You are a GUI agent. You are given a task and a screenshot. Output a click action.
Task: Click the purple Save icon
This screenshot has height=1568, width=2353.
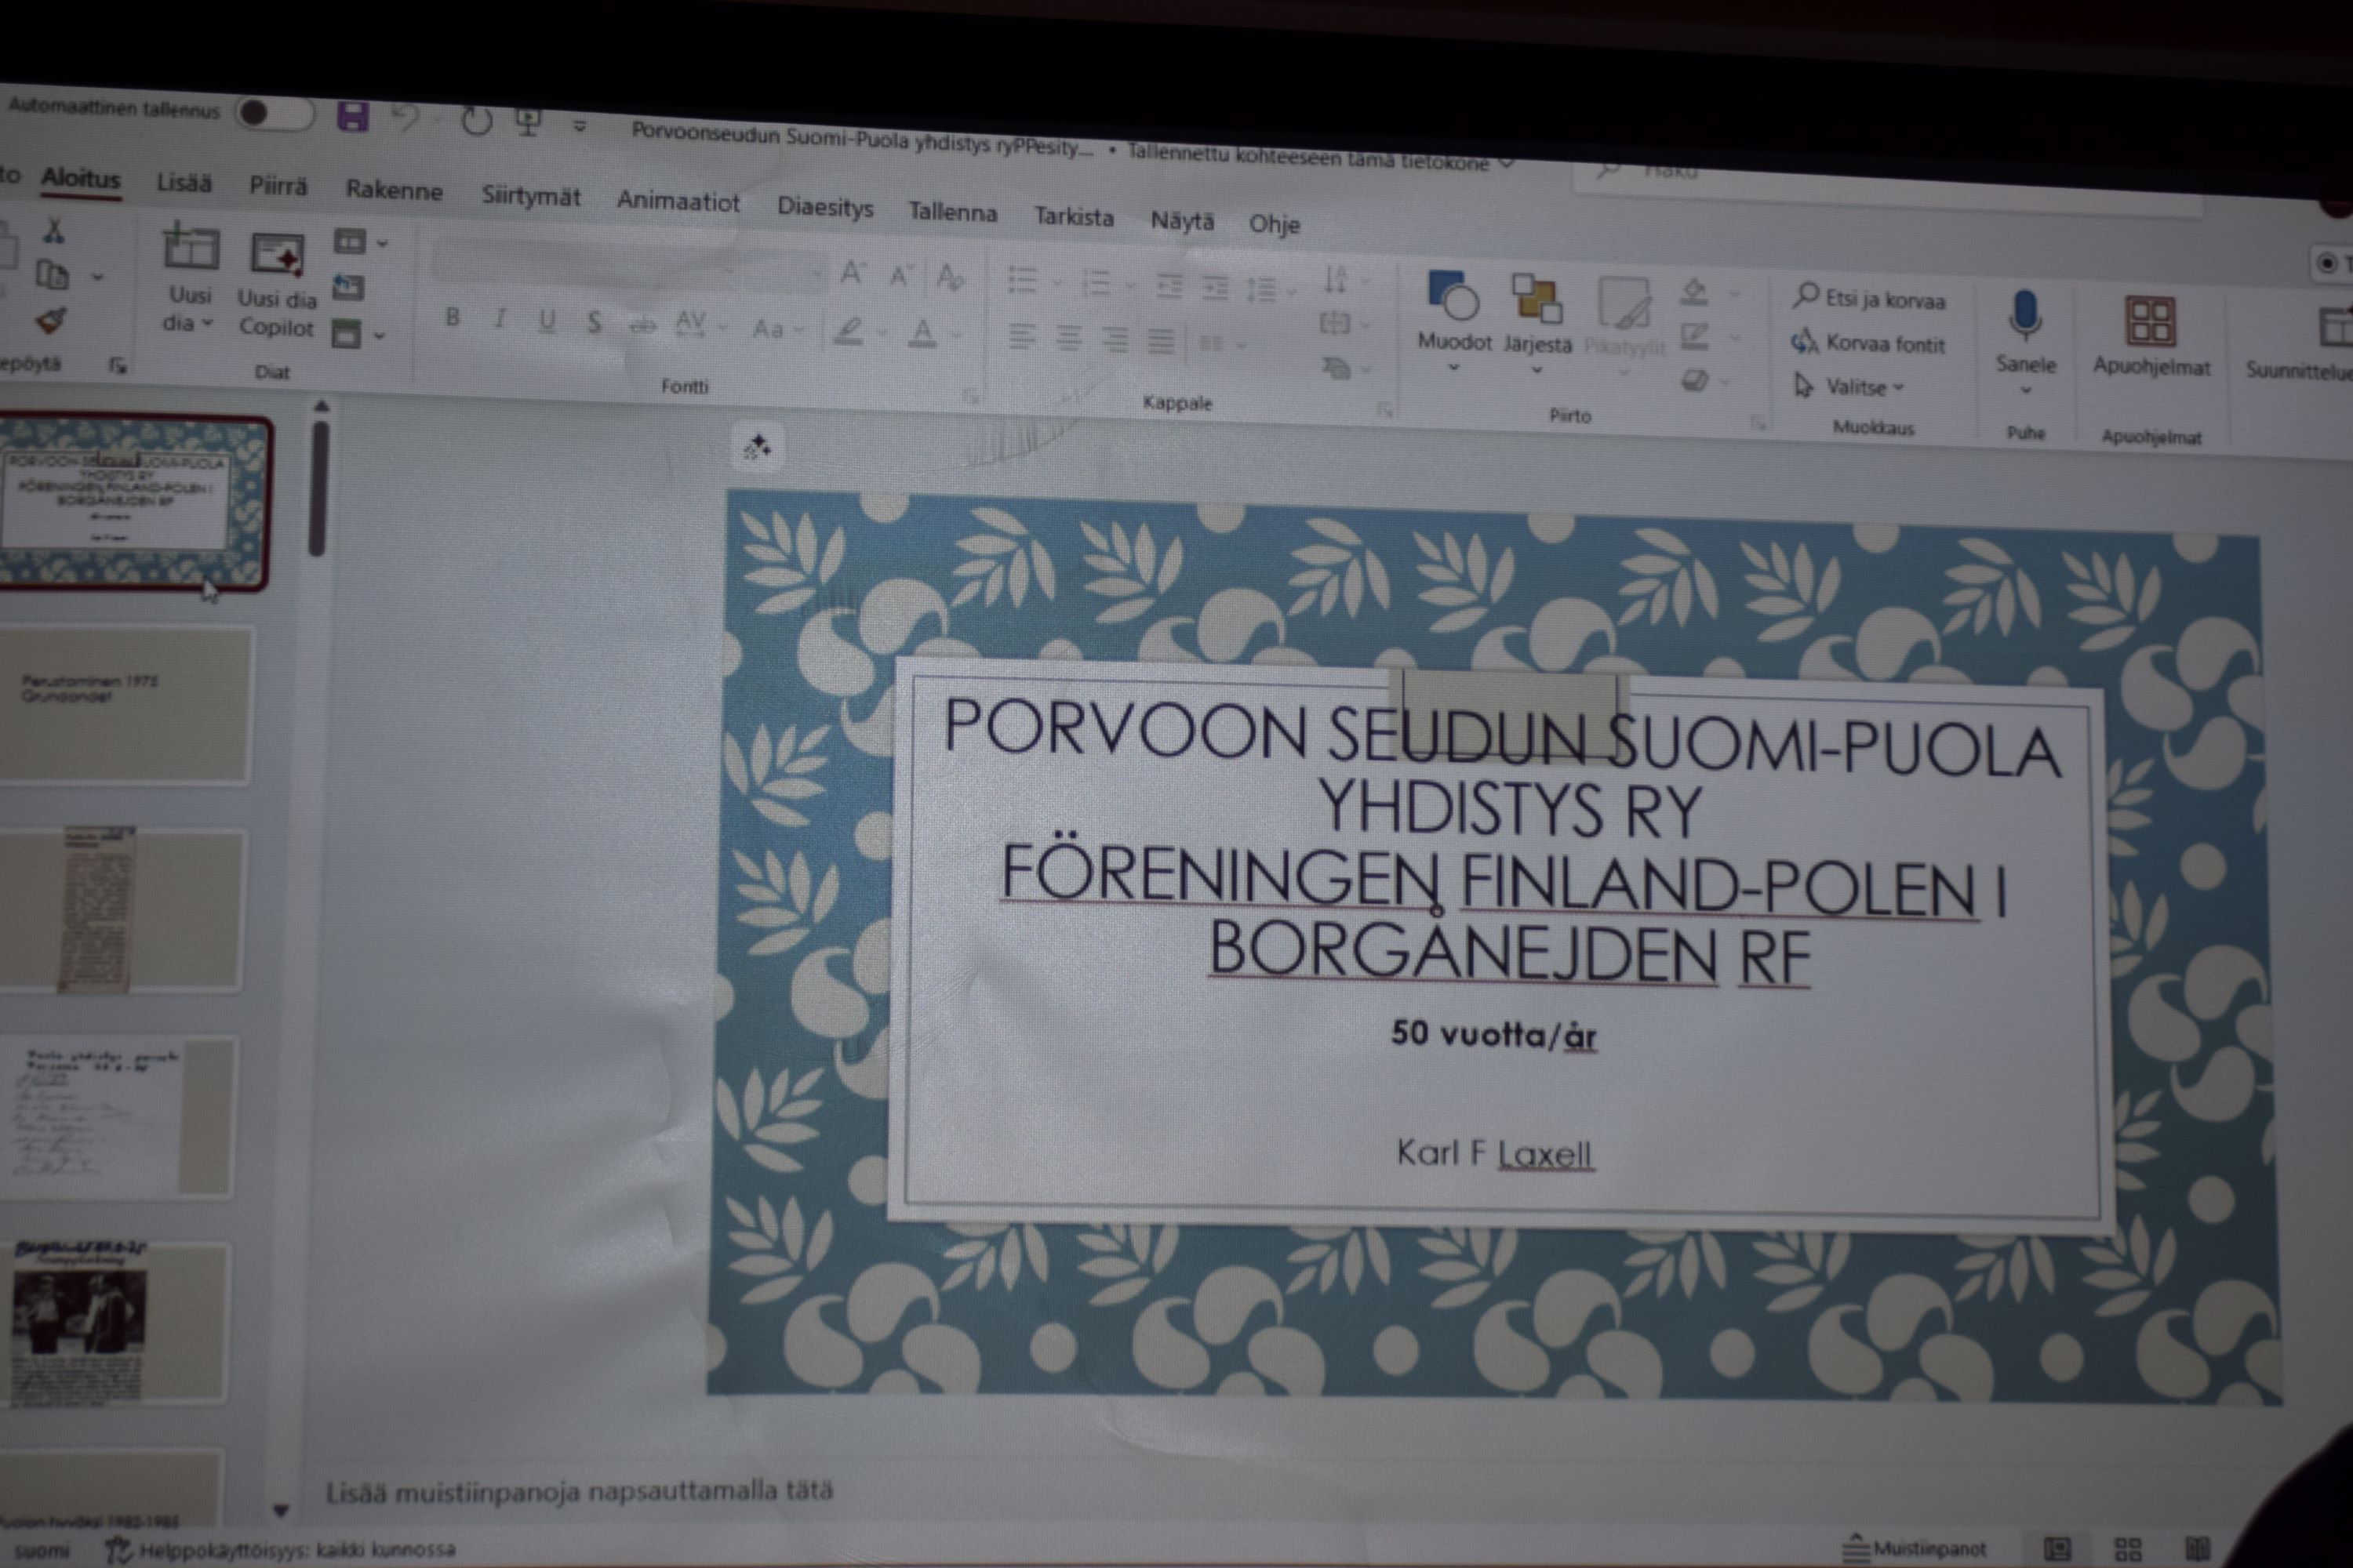352,117
